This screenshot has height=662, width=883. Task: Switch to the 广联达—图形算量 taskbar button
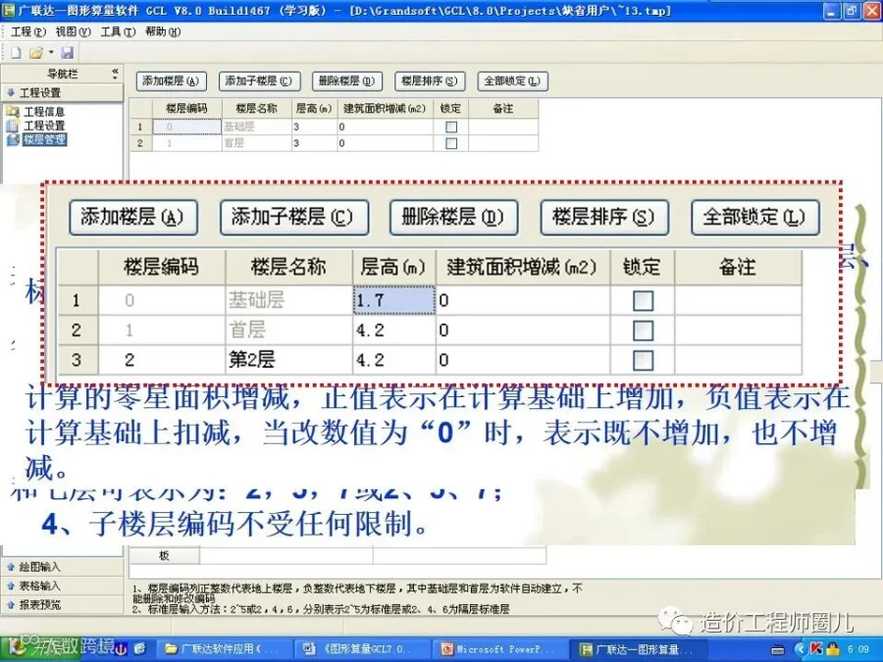(639, 649)
